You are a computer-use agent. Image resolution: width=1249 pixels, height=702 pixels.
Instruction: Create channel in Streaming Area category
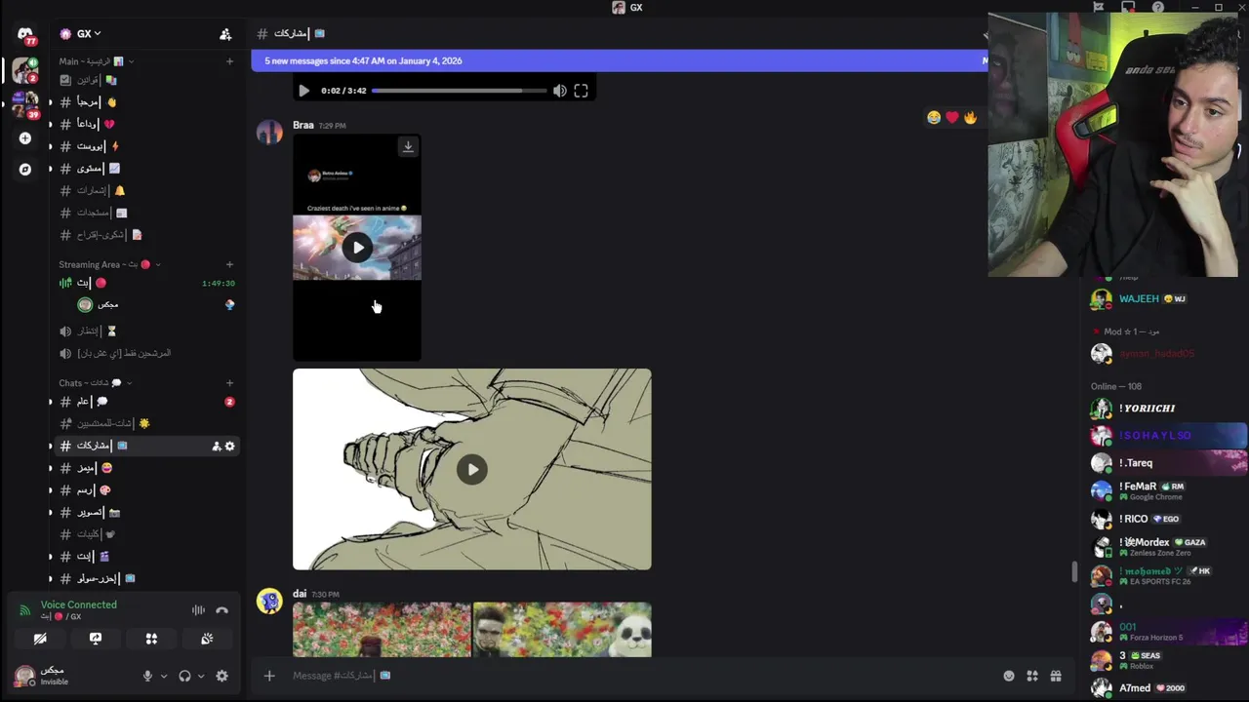point(229,264)
